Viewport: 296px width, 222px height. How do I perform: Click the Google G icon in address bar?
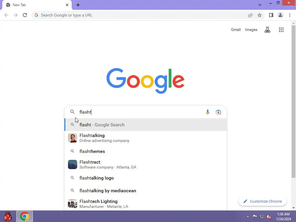coord(36,15)
